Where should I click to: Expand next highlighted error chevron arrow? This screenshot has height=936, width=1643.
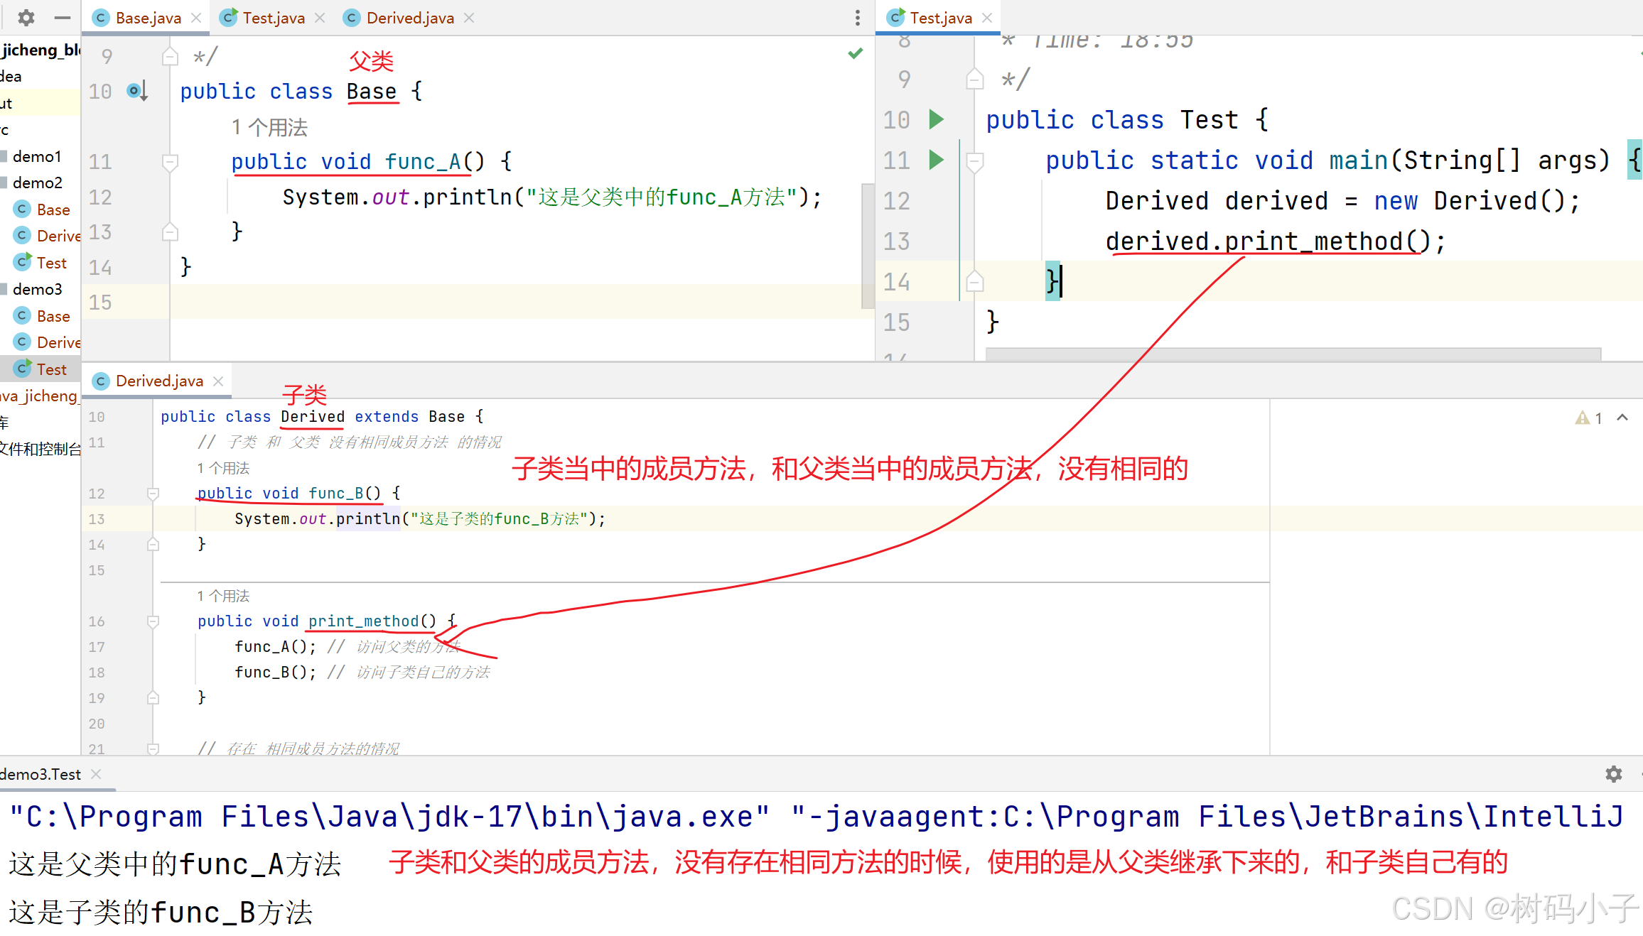pos(1622,418)
